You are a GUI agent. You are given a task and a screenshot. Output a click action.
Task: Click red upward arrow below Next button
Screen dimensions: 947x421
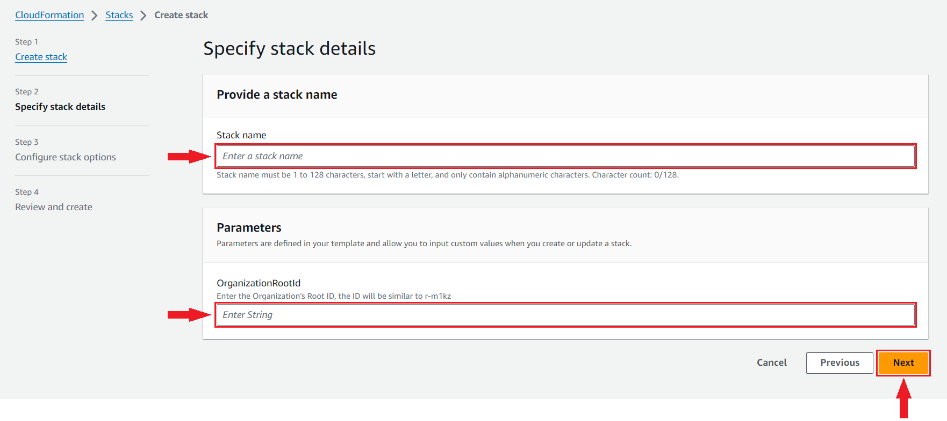(903, 398)
